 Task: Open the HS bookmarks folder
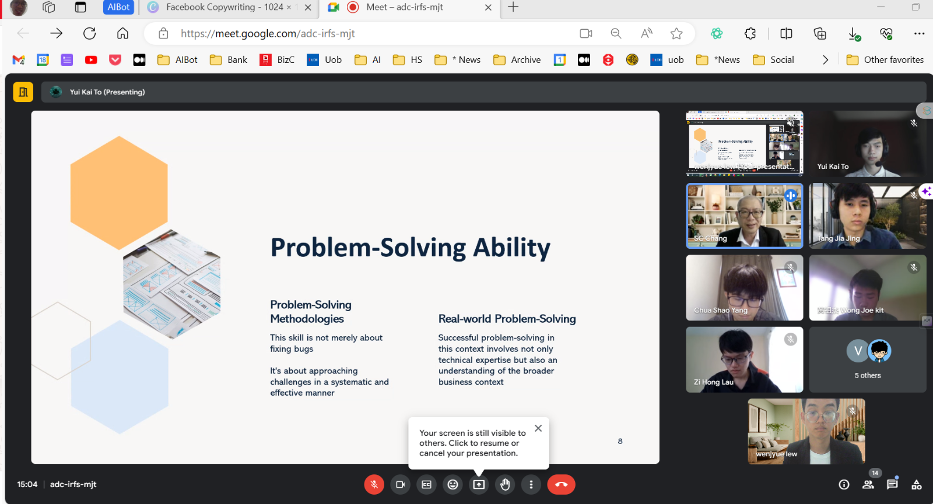(408, 59)
